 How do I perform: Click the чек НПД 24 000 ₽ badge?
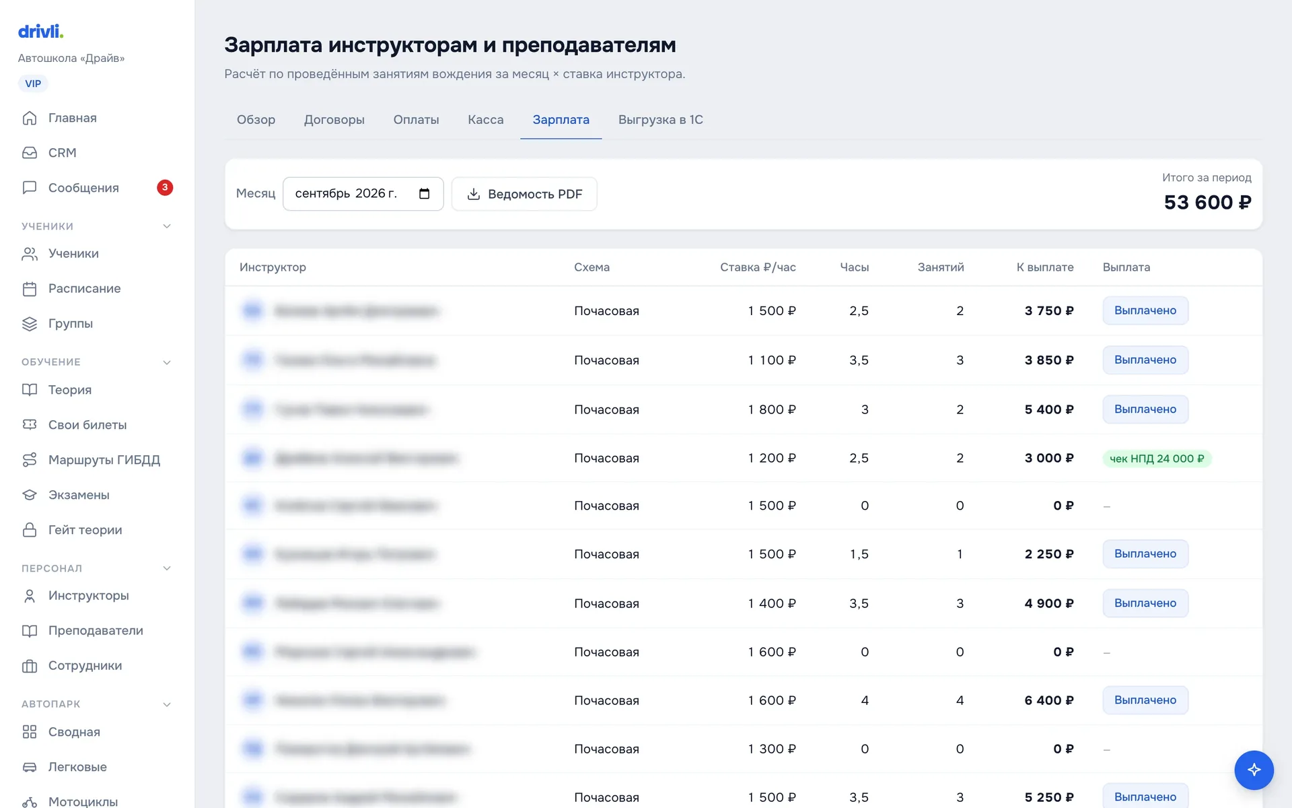pyautogui.click(x=1157, y=459)
